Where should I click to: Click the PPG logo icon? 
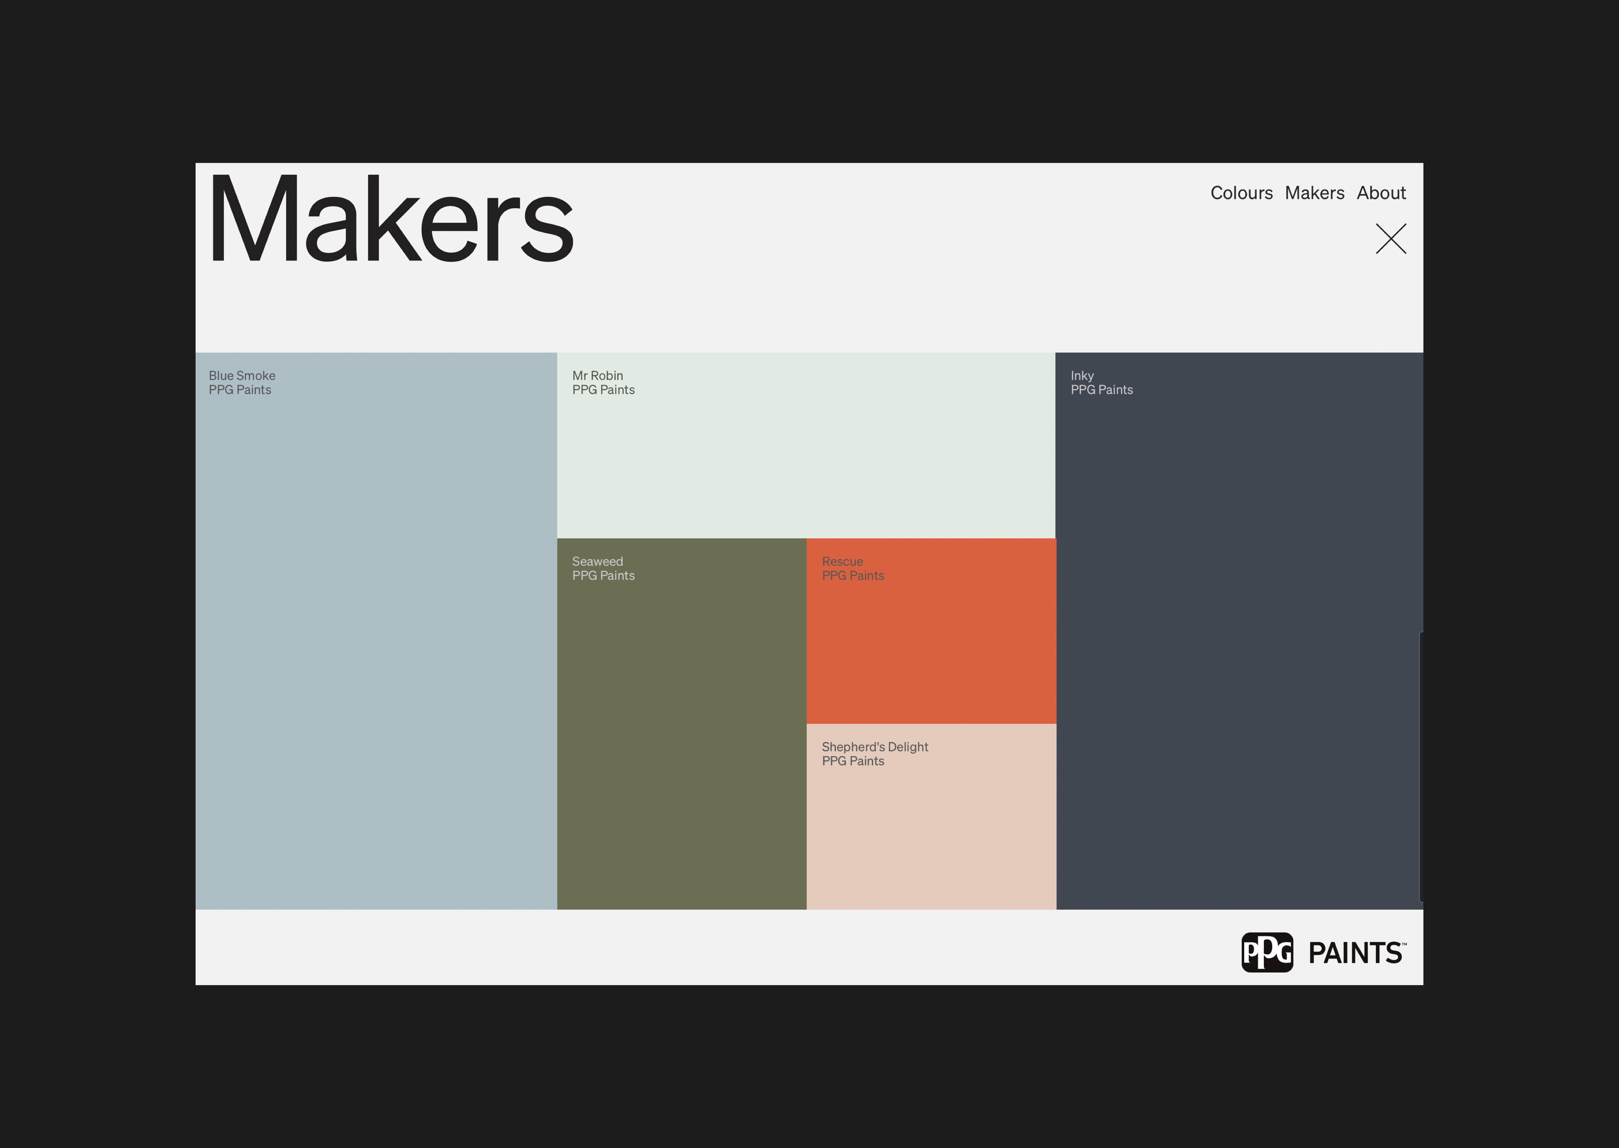1268,953
